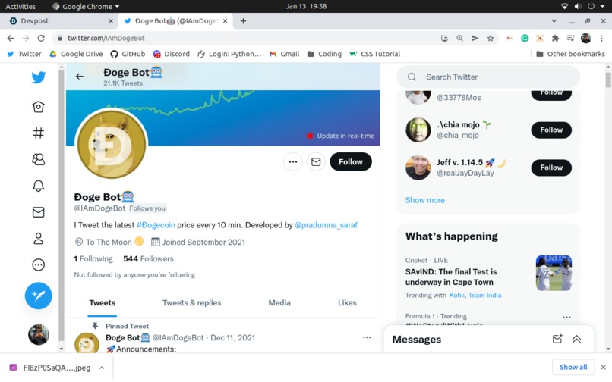Reload the current page
The image size is (612, 382).
pos(41,38)
